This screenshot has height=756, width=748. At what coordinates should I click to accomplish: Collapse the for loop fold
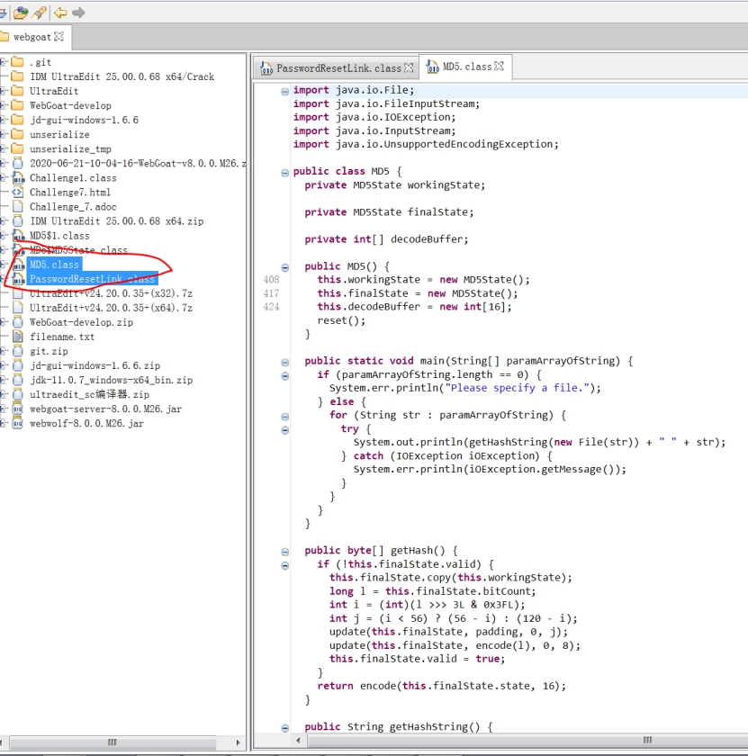click(284, 417)
